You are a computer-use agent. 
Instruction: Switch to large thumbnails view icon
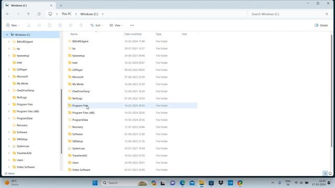pos(330,173)
